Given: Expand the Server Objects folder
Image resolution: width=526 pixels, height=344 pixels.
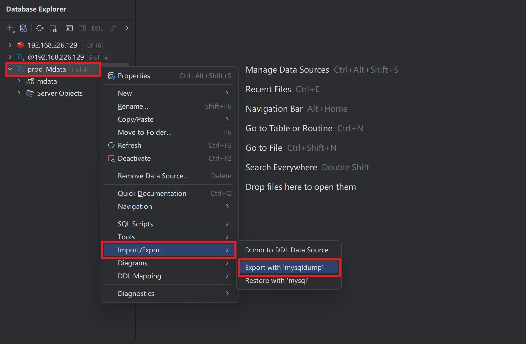Looking at the screenshot, I should 19,93.
